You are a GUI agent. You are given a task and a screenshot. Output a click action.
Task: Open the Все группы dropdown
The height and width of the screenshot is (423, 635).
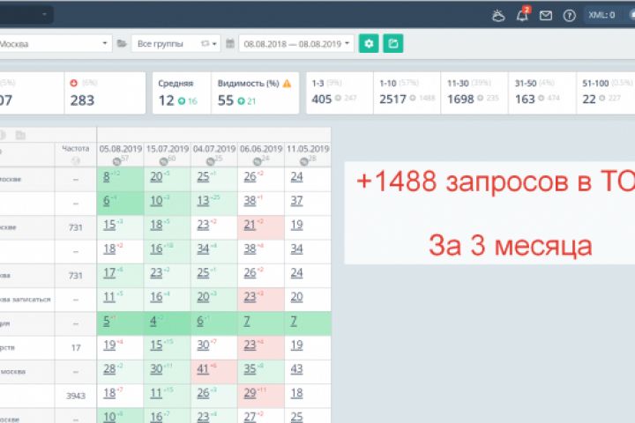(x=176, y=44)
